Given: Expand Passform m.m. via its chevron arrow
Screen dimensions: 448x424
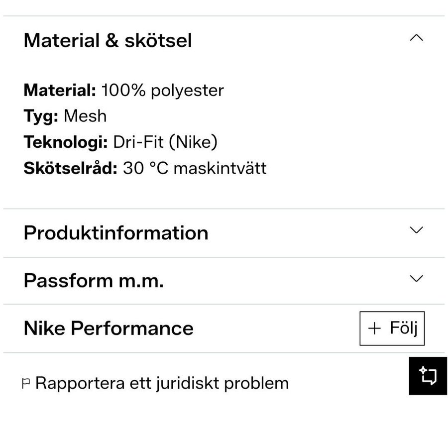Looking at the screenshot, I should point(416,278).
